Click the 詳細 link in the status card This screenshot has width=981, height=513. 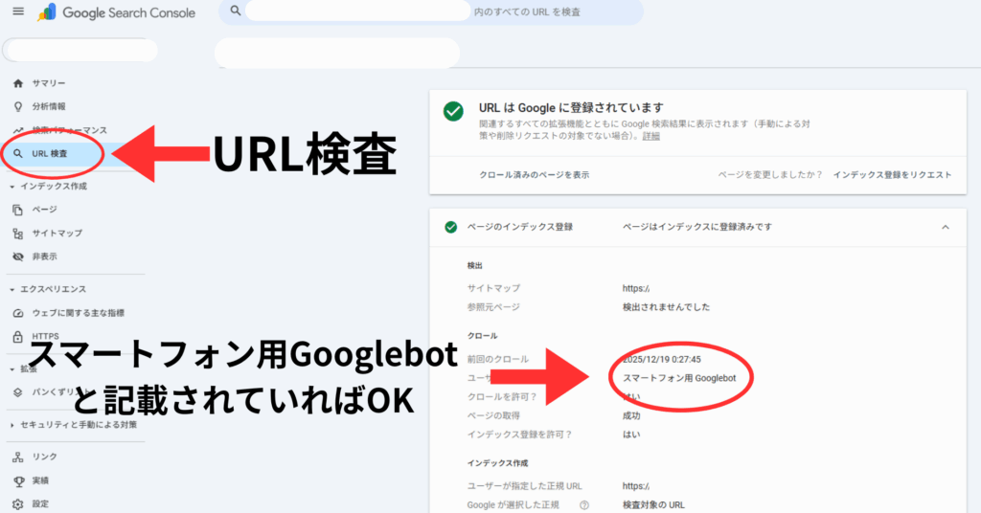pos(651,136)
